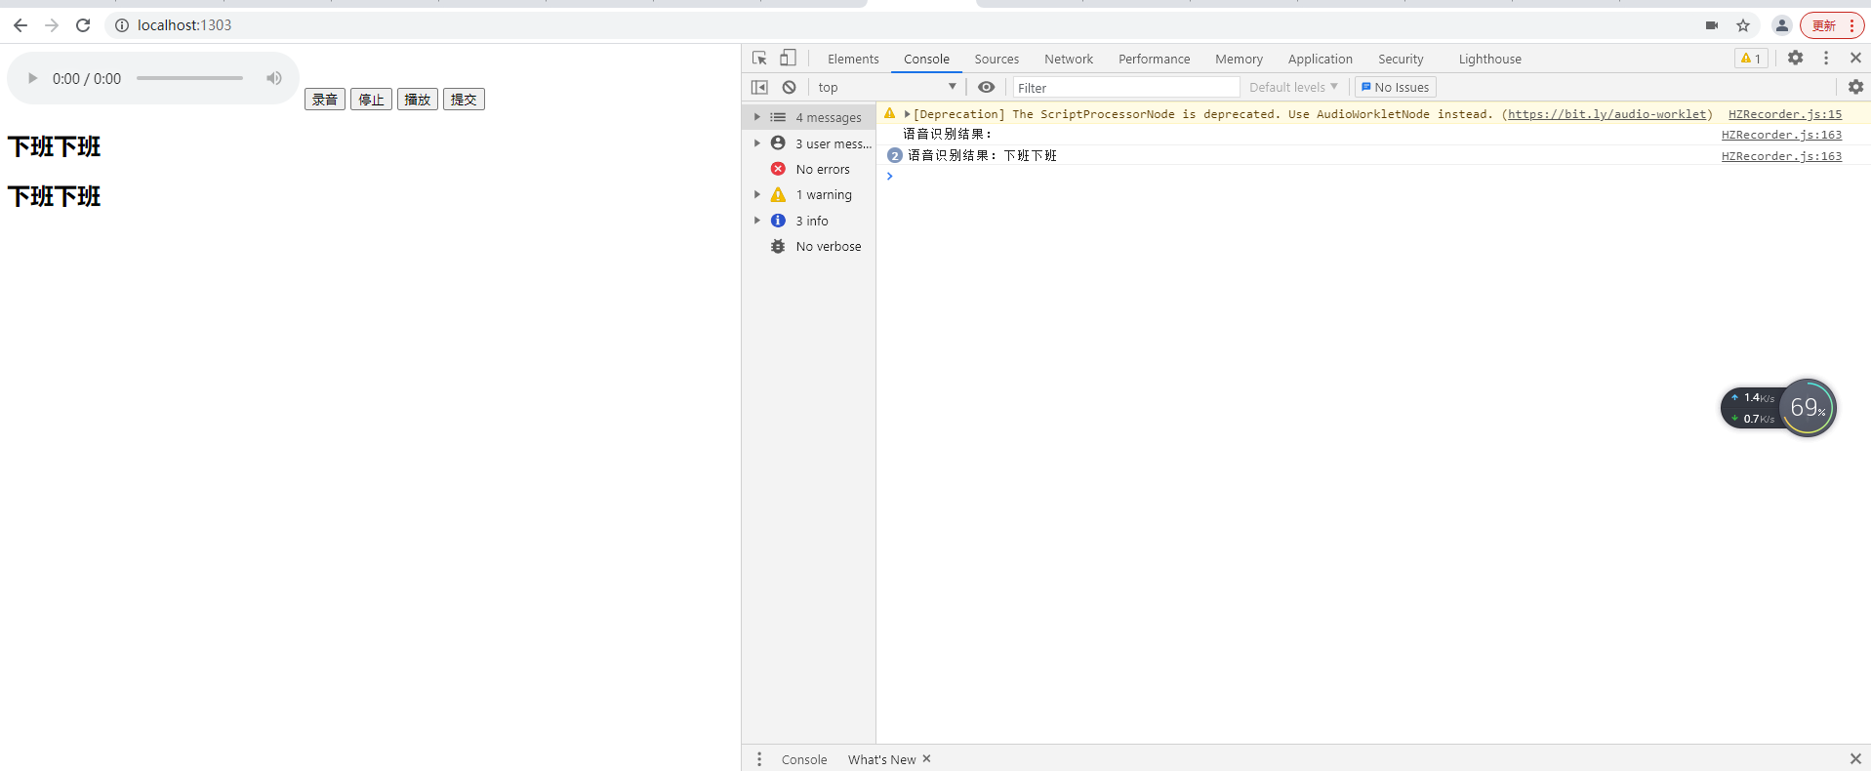Focus the console Filter field
Viewport: 1871px width, 771px height.
[1125, 88]
